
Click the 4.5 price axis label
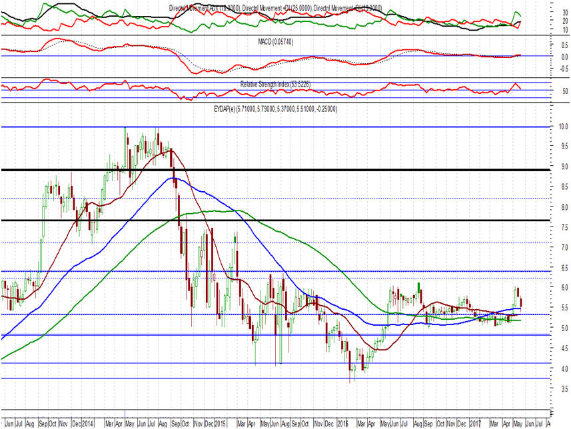(565, 348)
